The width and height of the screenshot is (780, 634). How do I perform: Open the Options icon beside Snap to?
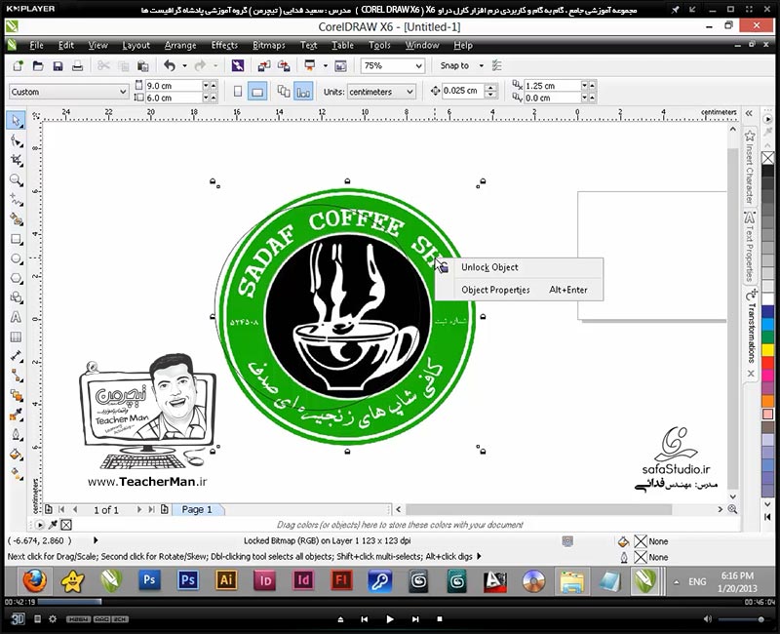(x=496, y=65)
